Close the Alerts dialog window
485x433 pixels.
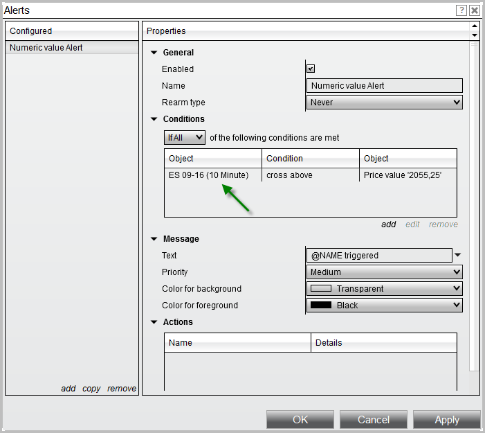tap(475, 10)
